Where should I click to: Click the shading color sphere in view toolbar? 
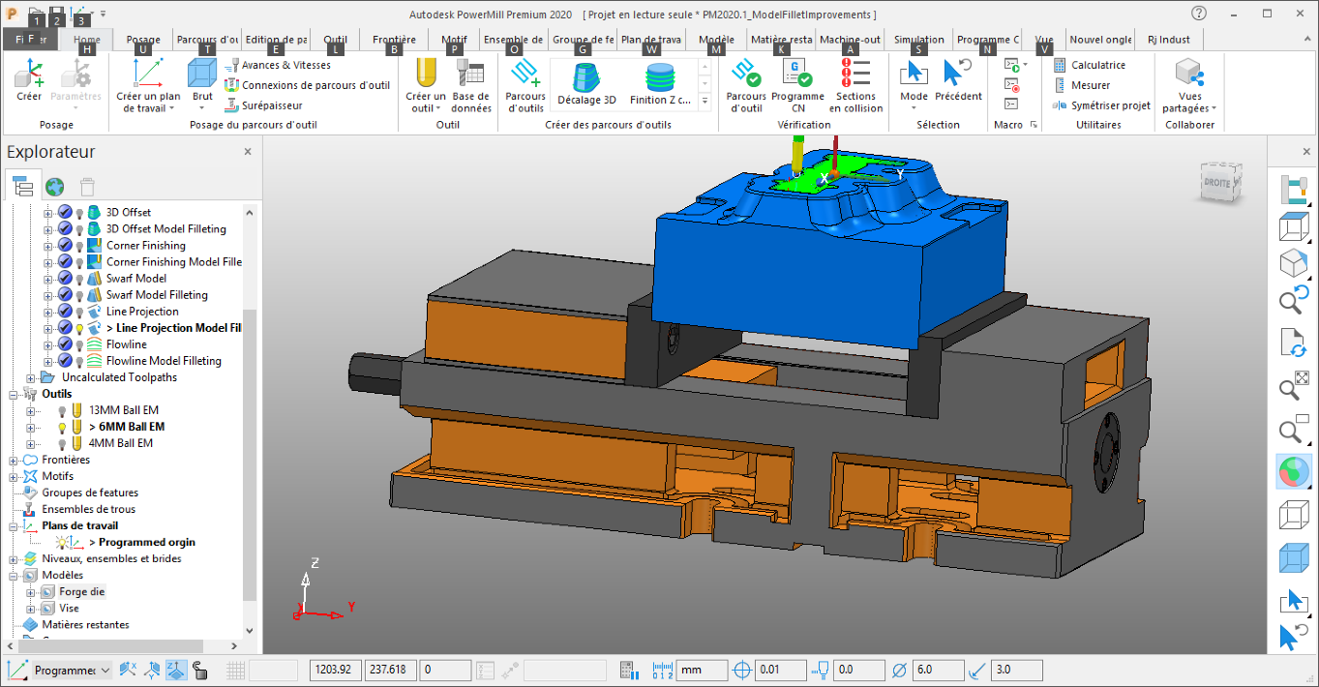1292,471
